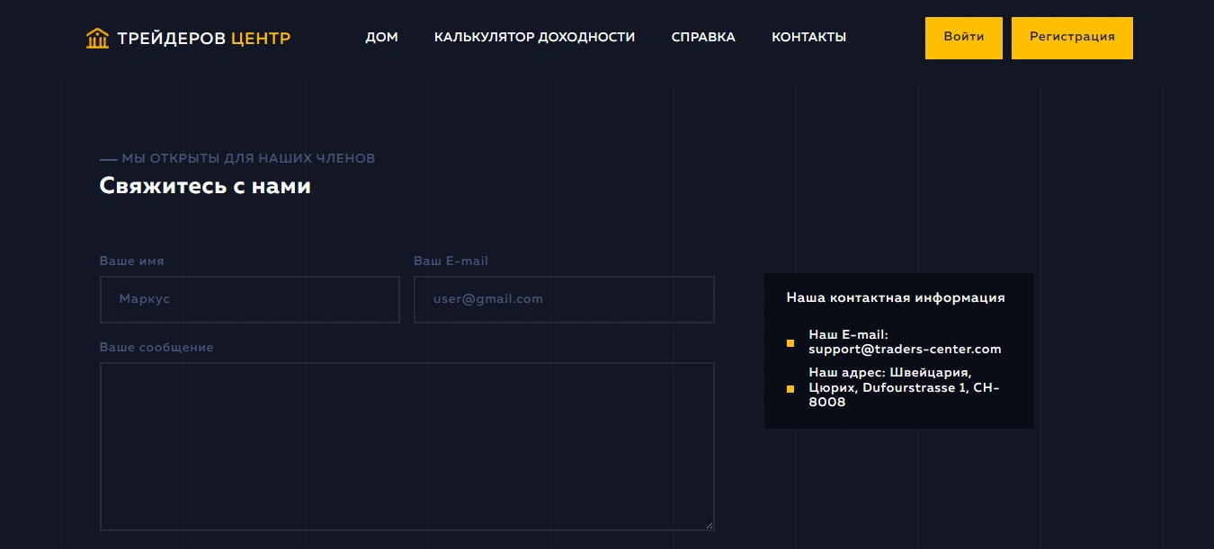
Task: Click Наша контактная информация heading
Action: click(896, 297)
